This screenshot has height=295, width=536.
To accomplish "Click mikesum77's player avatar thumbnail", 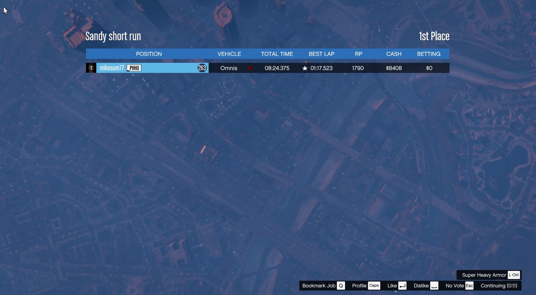I will (91, 68).
